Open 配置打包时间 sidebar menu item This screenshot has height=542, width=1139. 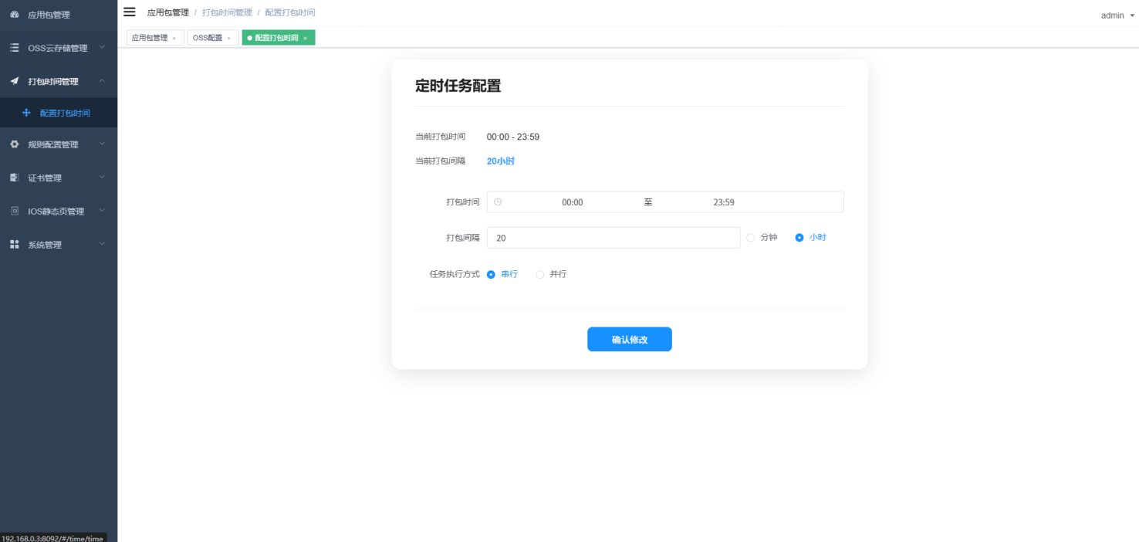(x=65, y=113)
